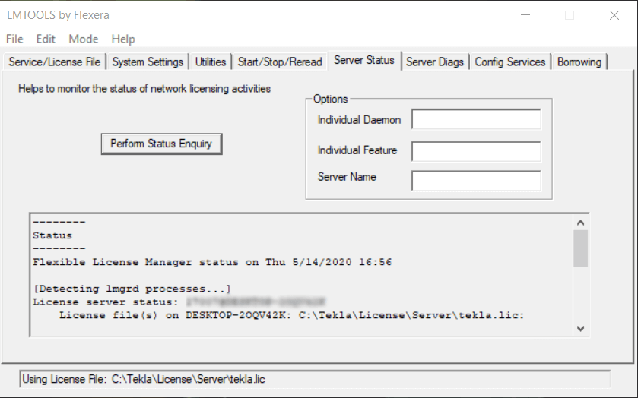Focus the Individual Daemon input field
Viewport: 638px width, 398px height.
click(x=476, y=119)
